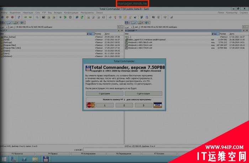Click the О программе button
Screen dimensions: 249x163
(x=105, y=94)
